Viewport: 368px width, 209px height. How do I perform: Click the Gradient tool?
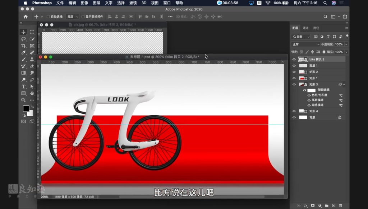(23, 73)
